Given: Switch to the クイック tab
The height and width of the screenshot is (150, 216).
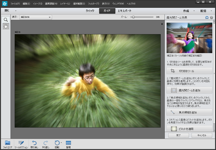Looking at the screenshot, I should (x=90, y=11).
